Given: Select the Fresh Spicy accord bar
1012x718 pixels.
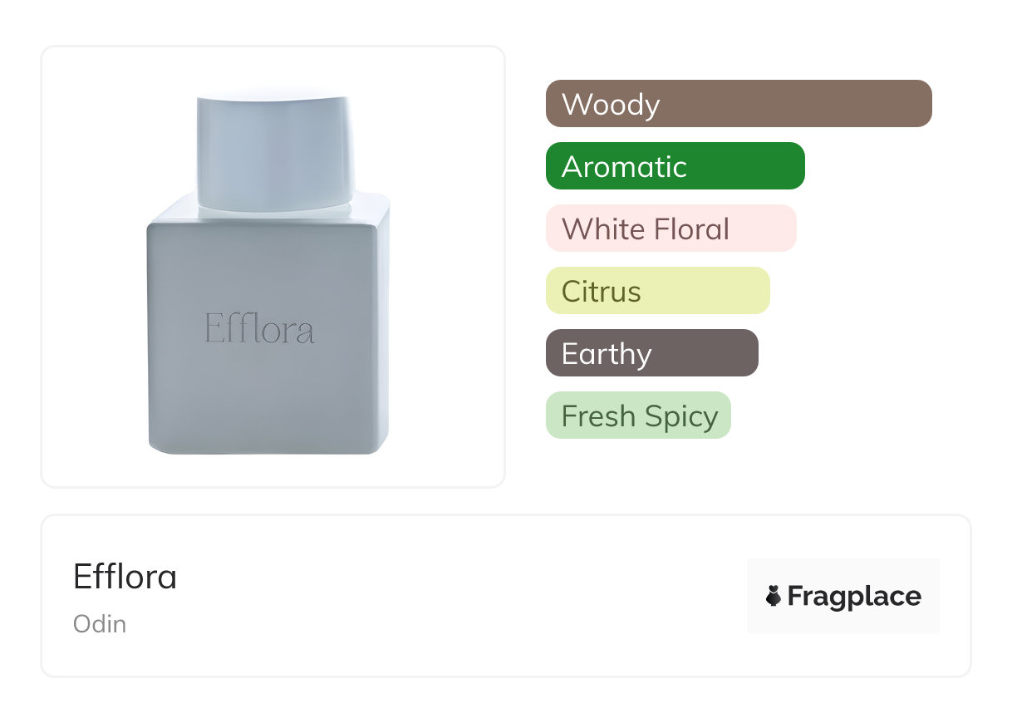Looking at the screenshot, I should pos(638,416).
